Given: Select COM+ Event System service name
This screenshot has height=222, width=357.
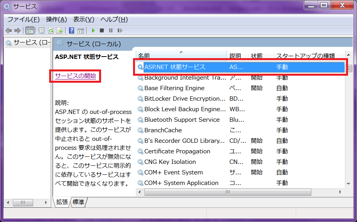Looking at the screenshot, I should click(174, 172).
